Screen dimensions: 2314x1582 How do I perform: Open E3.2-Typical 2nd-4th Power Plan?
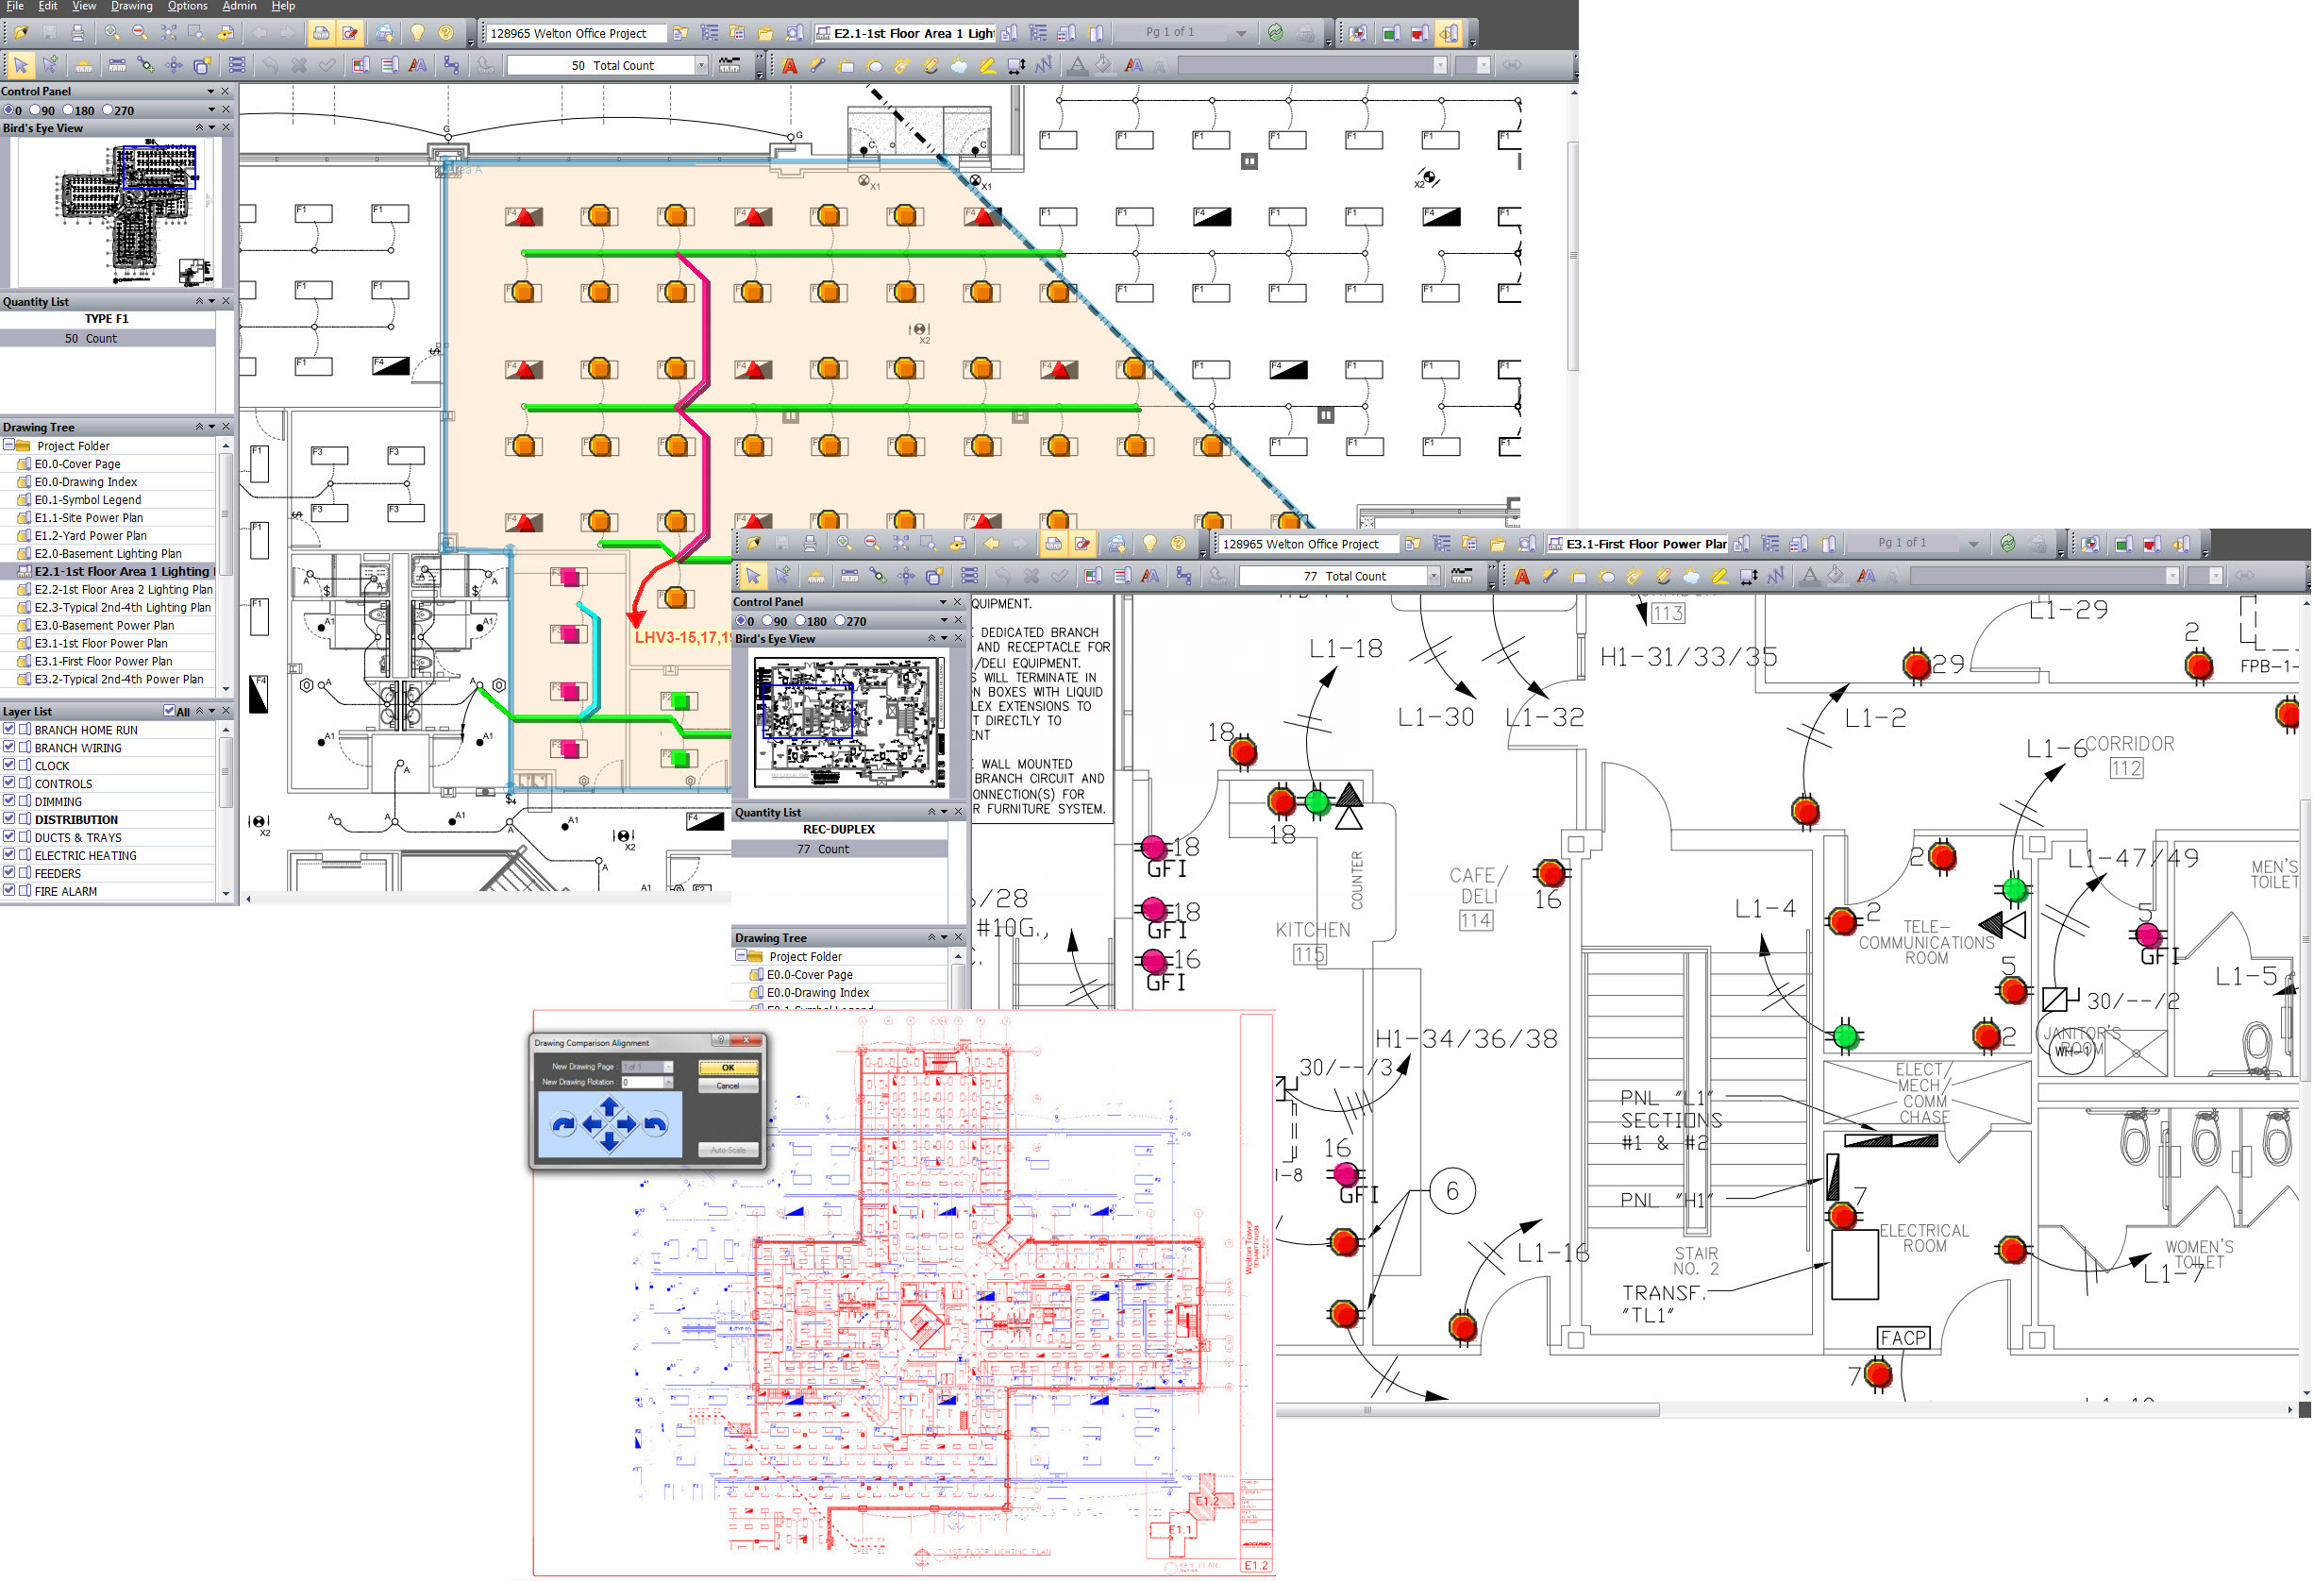pyautogui.click(x=119, y=679)
